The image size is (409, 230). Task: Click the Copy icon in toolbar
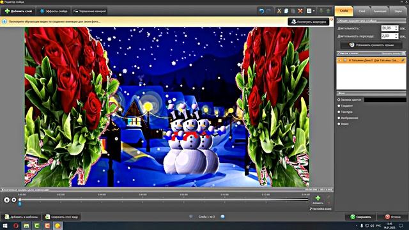tap(286, 11)
